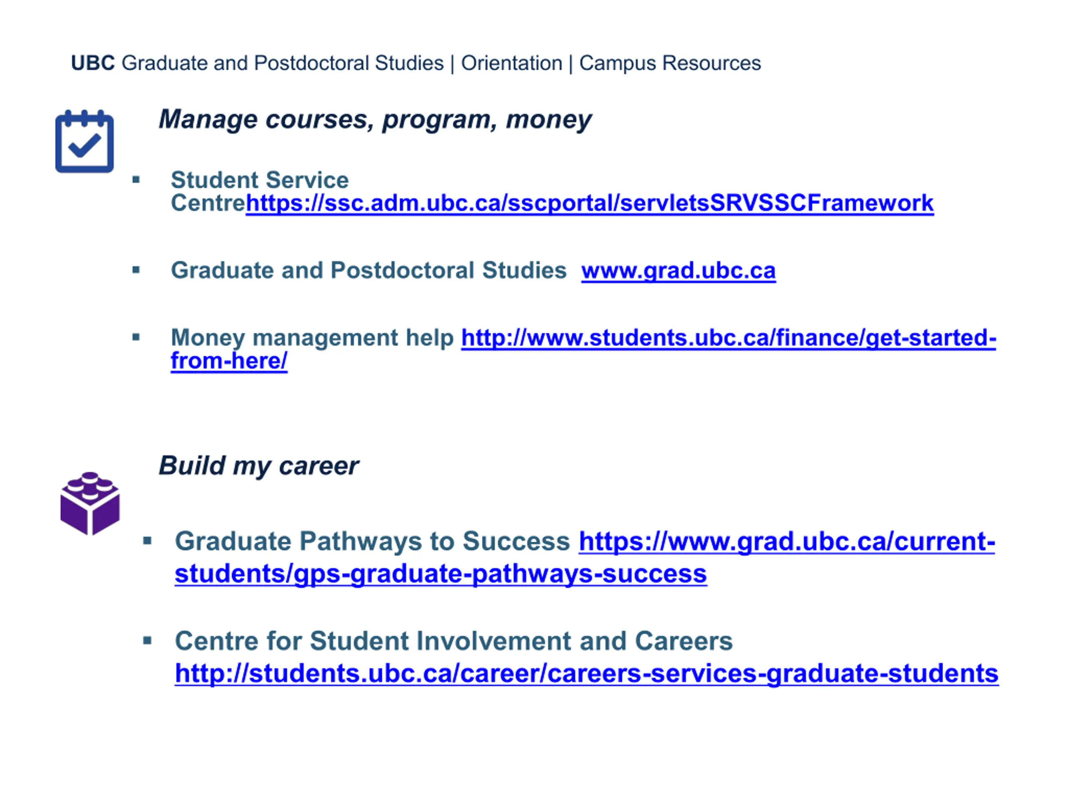Open the Student Service Centre portal link
The height and width of the screenshot is (802, 1069).
coord(590,203)
